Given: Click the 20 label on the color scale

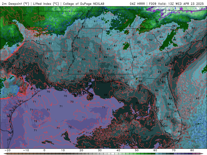Looking at the screenshot, I should (x=81, y=150).
